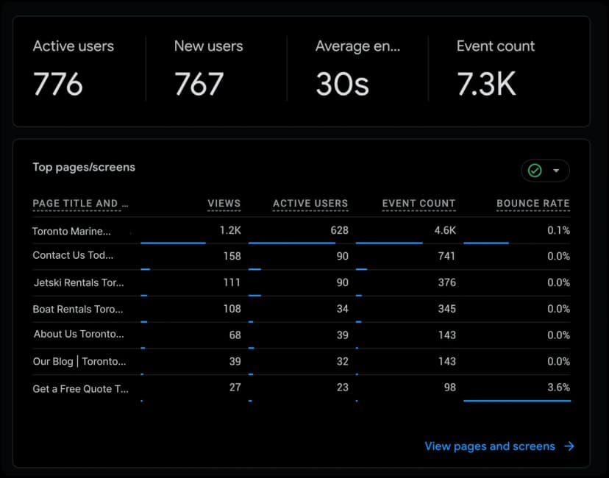Sort the table by VIEWS column

(224, 203)
